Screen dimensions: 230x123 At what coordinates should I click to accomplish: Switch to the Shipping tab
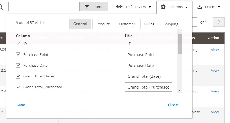171,24
